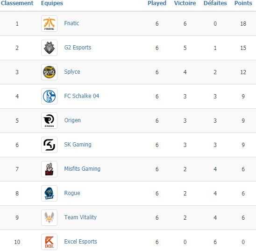Click the Classement column header

(17, 3)
